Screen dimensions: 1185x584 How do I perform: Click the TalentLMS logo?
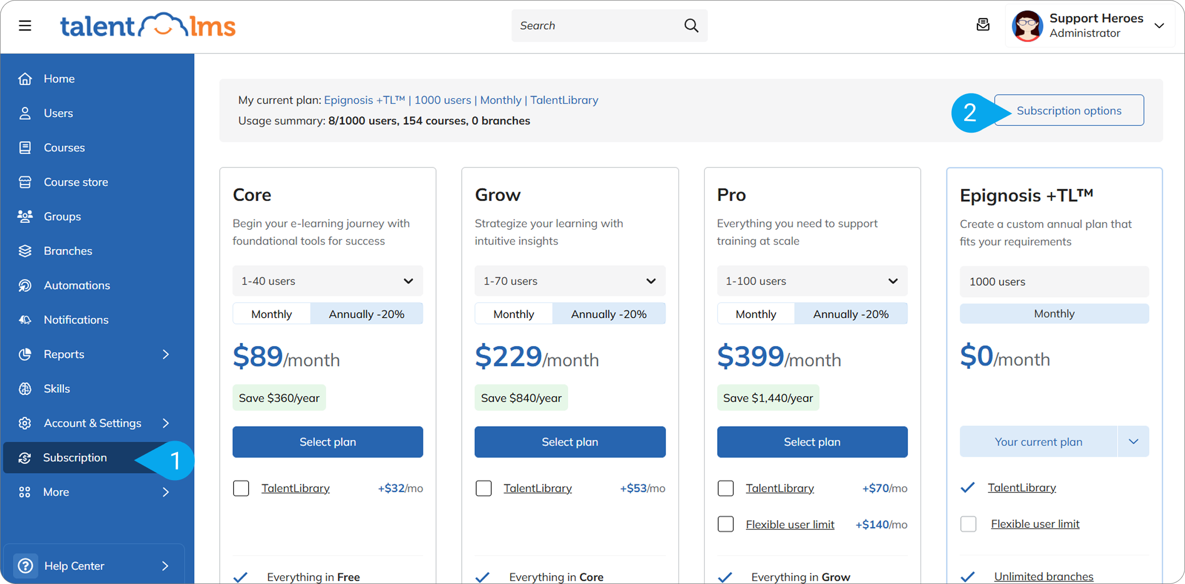click(148, 25)
